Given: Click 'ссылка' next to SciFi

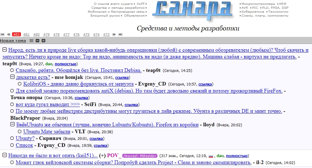Looking at the screenshot, I should click(131, 105).
